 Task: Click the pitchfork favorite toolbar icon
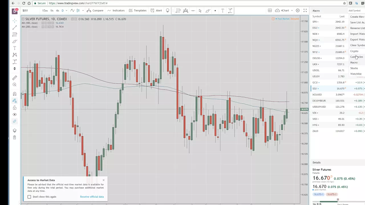point(186,11)
